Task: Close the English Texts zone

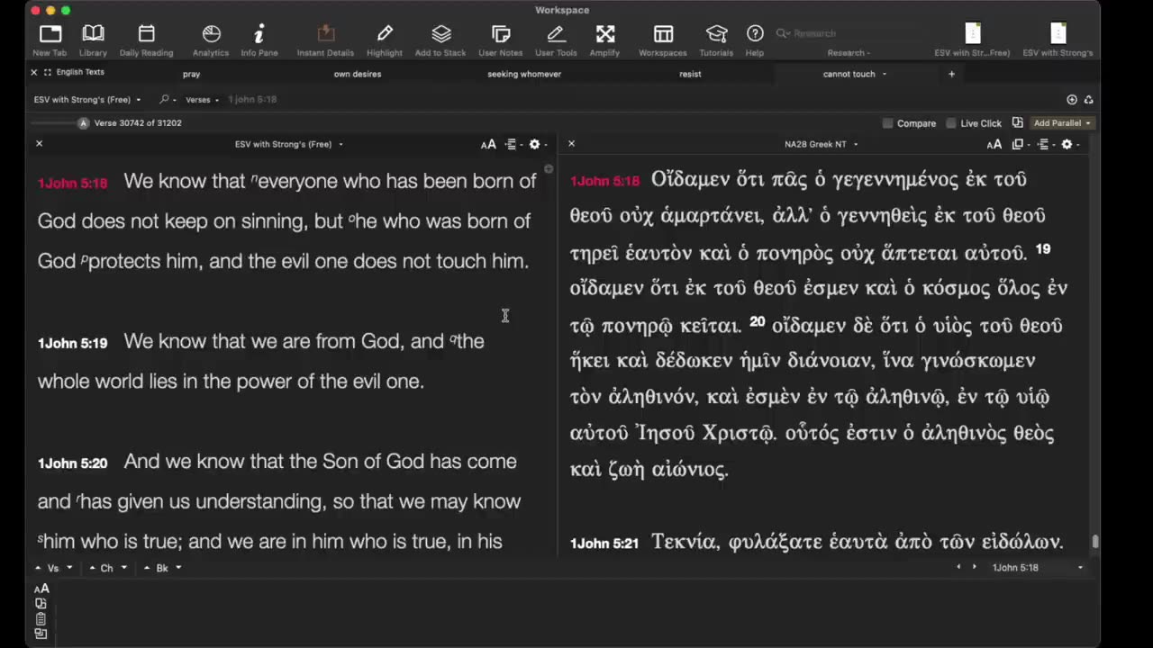Action: pos(34,72)
